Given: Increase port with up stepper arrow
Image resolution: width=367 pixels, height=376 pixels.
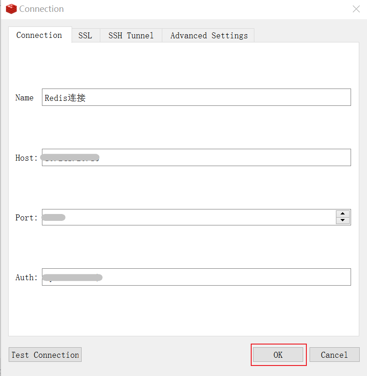Looking at the screenshot, I should (x=342, y=214).
